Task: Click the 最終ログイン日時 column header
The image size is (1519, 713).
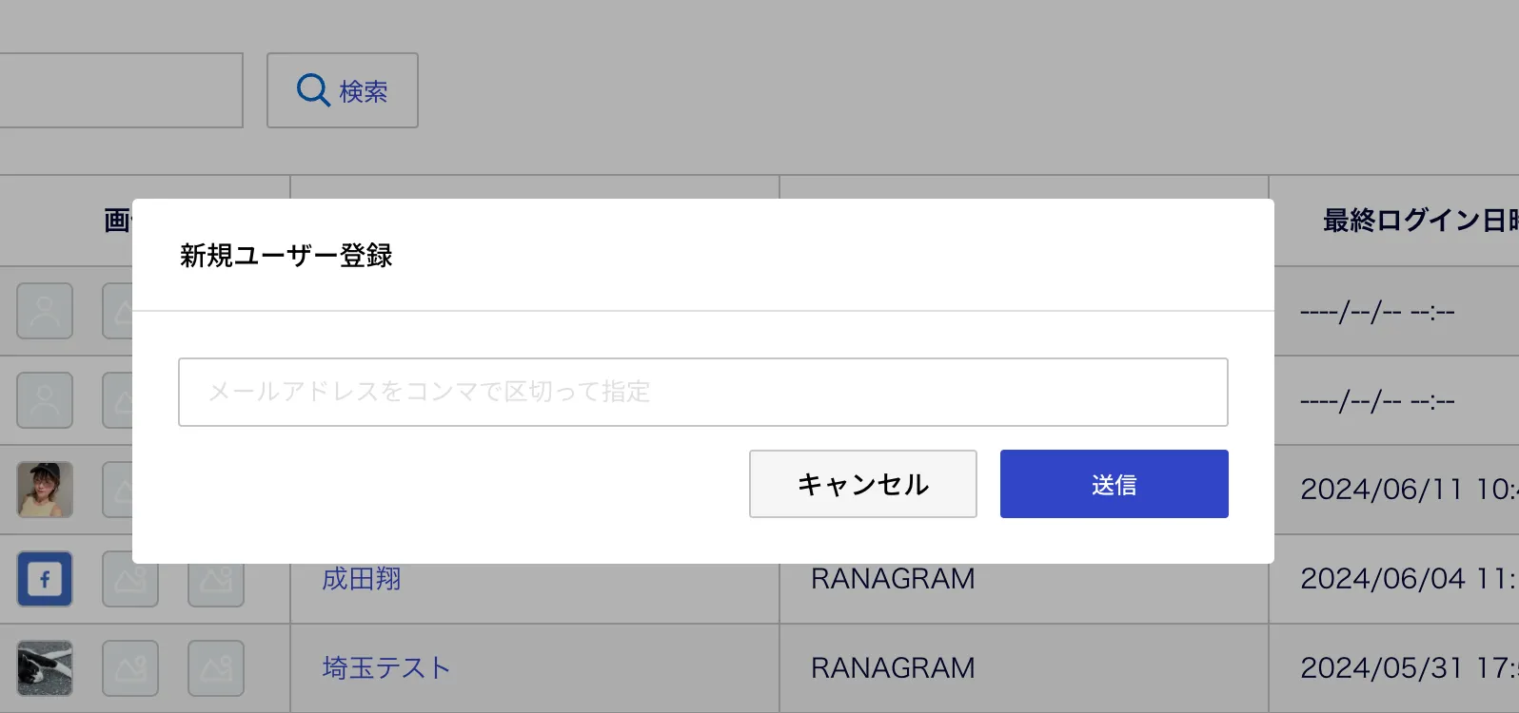Action: pyautogui.click(x=1420, y=221)
